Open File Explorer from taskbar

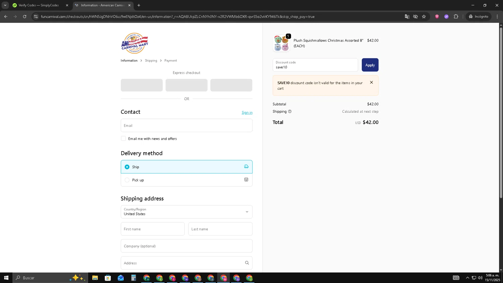pyautogui.click(x=95, y=278)
